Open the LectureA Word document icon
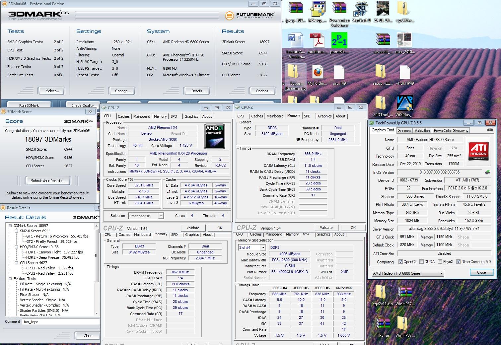The height and width of the screenshot is (345, 501). [295, 46]
